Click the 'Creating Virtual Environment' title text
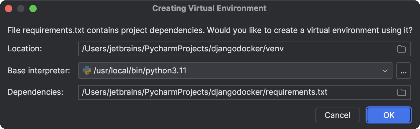 209,8
